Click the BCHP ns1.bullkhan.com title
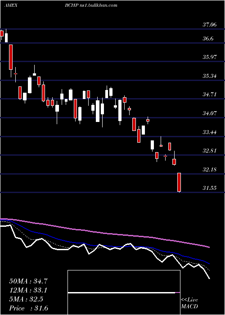Viewport: 225px width, 315px height. pyautogui.click(x=91, y=5)
